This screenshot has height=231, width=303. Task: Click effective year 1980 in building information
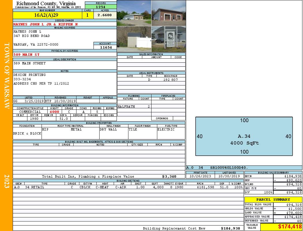(x=34, y=119)
